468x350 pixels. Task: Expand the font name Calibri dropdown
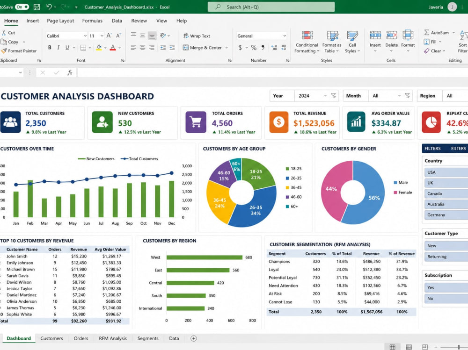(85, 36)
